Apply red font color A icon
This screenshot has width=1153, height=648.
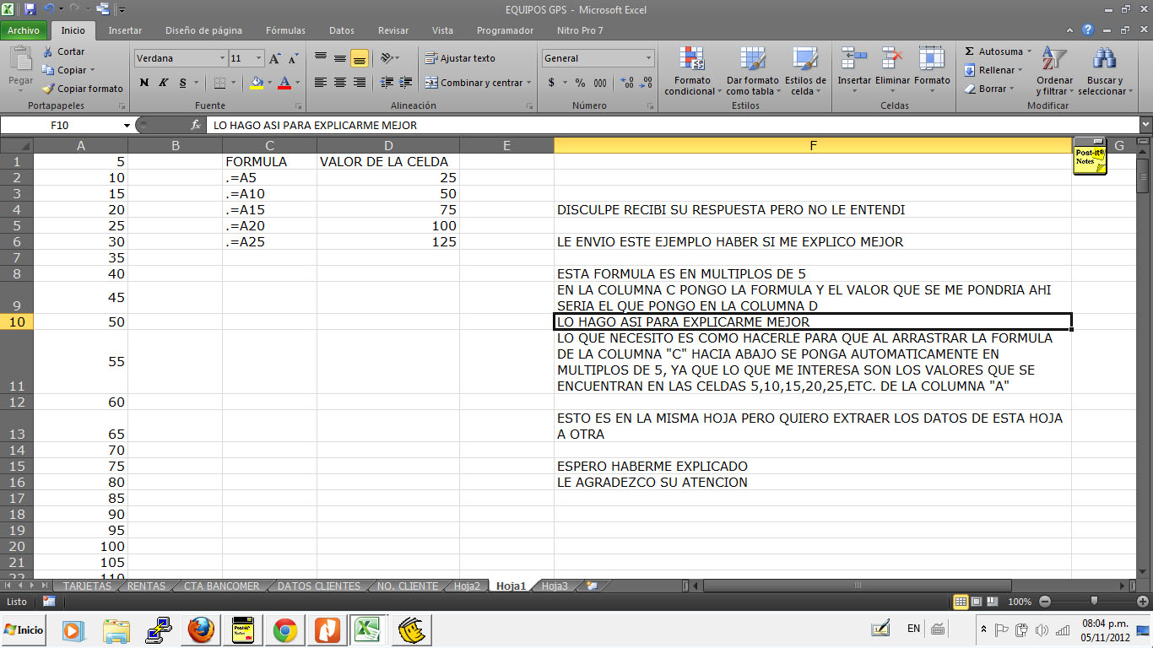284,83
